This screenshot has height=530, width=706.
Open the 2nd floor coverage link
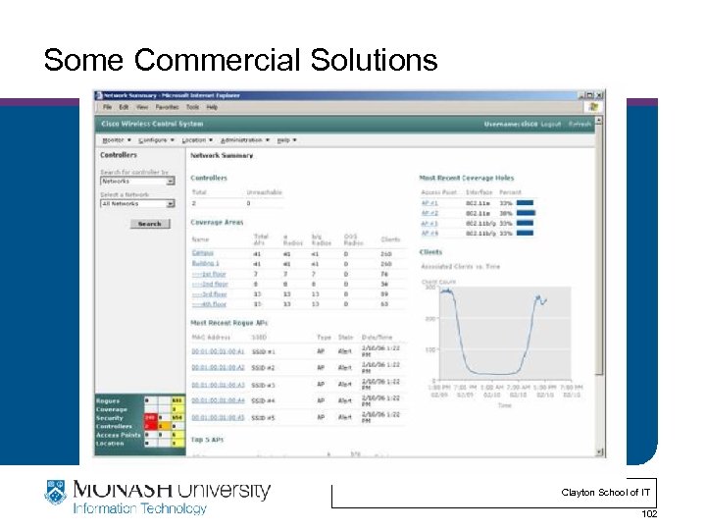[x=210, y=284]
